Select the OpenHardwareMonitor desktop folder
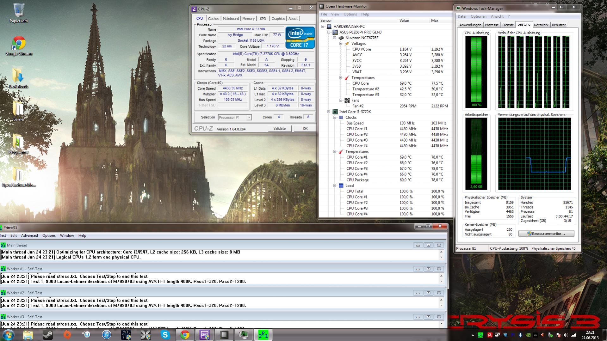Viewport: 607px width, 341px height. click(x=19, y=177)
